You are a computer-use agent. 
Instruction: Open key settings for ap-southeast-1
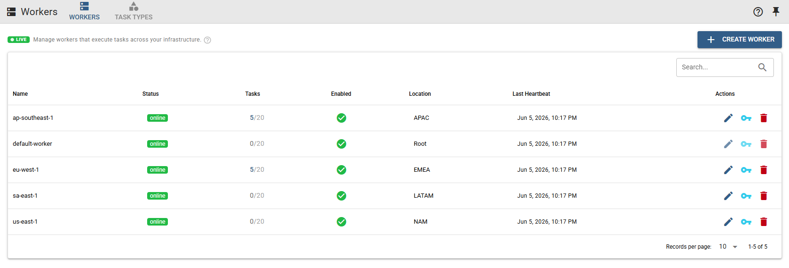pyautogui.click(x=746, y=118)
